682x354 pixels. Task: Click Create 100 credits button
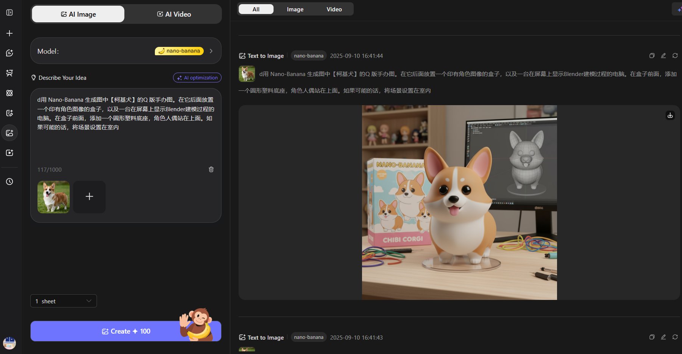pyautogui.click(x=126, y=331)
